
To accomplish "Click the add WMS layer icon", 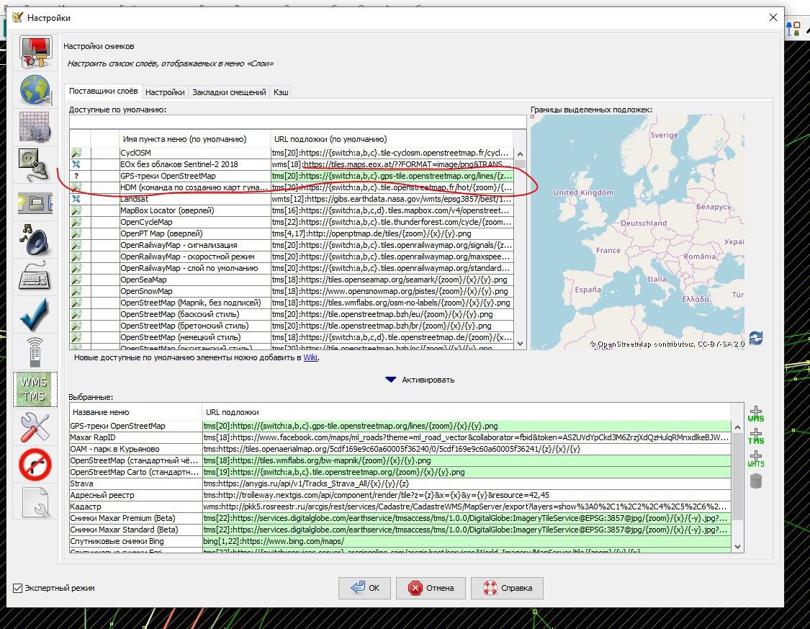I will [755, 414].
